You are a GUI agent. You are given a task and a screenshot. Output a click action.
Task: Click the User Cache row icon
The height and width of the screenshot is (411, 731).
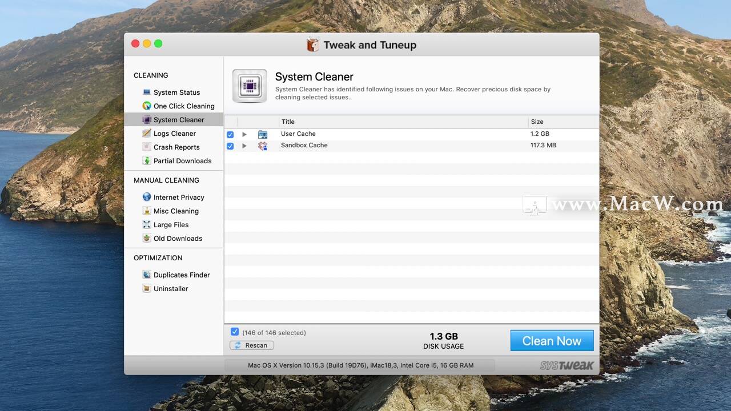[x=263, y=134]
